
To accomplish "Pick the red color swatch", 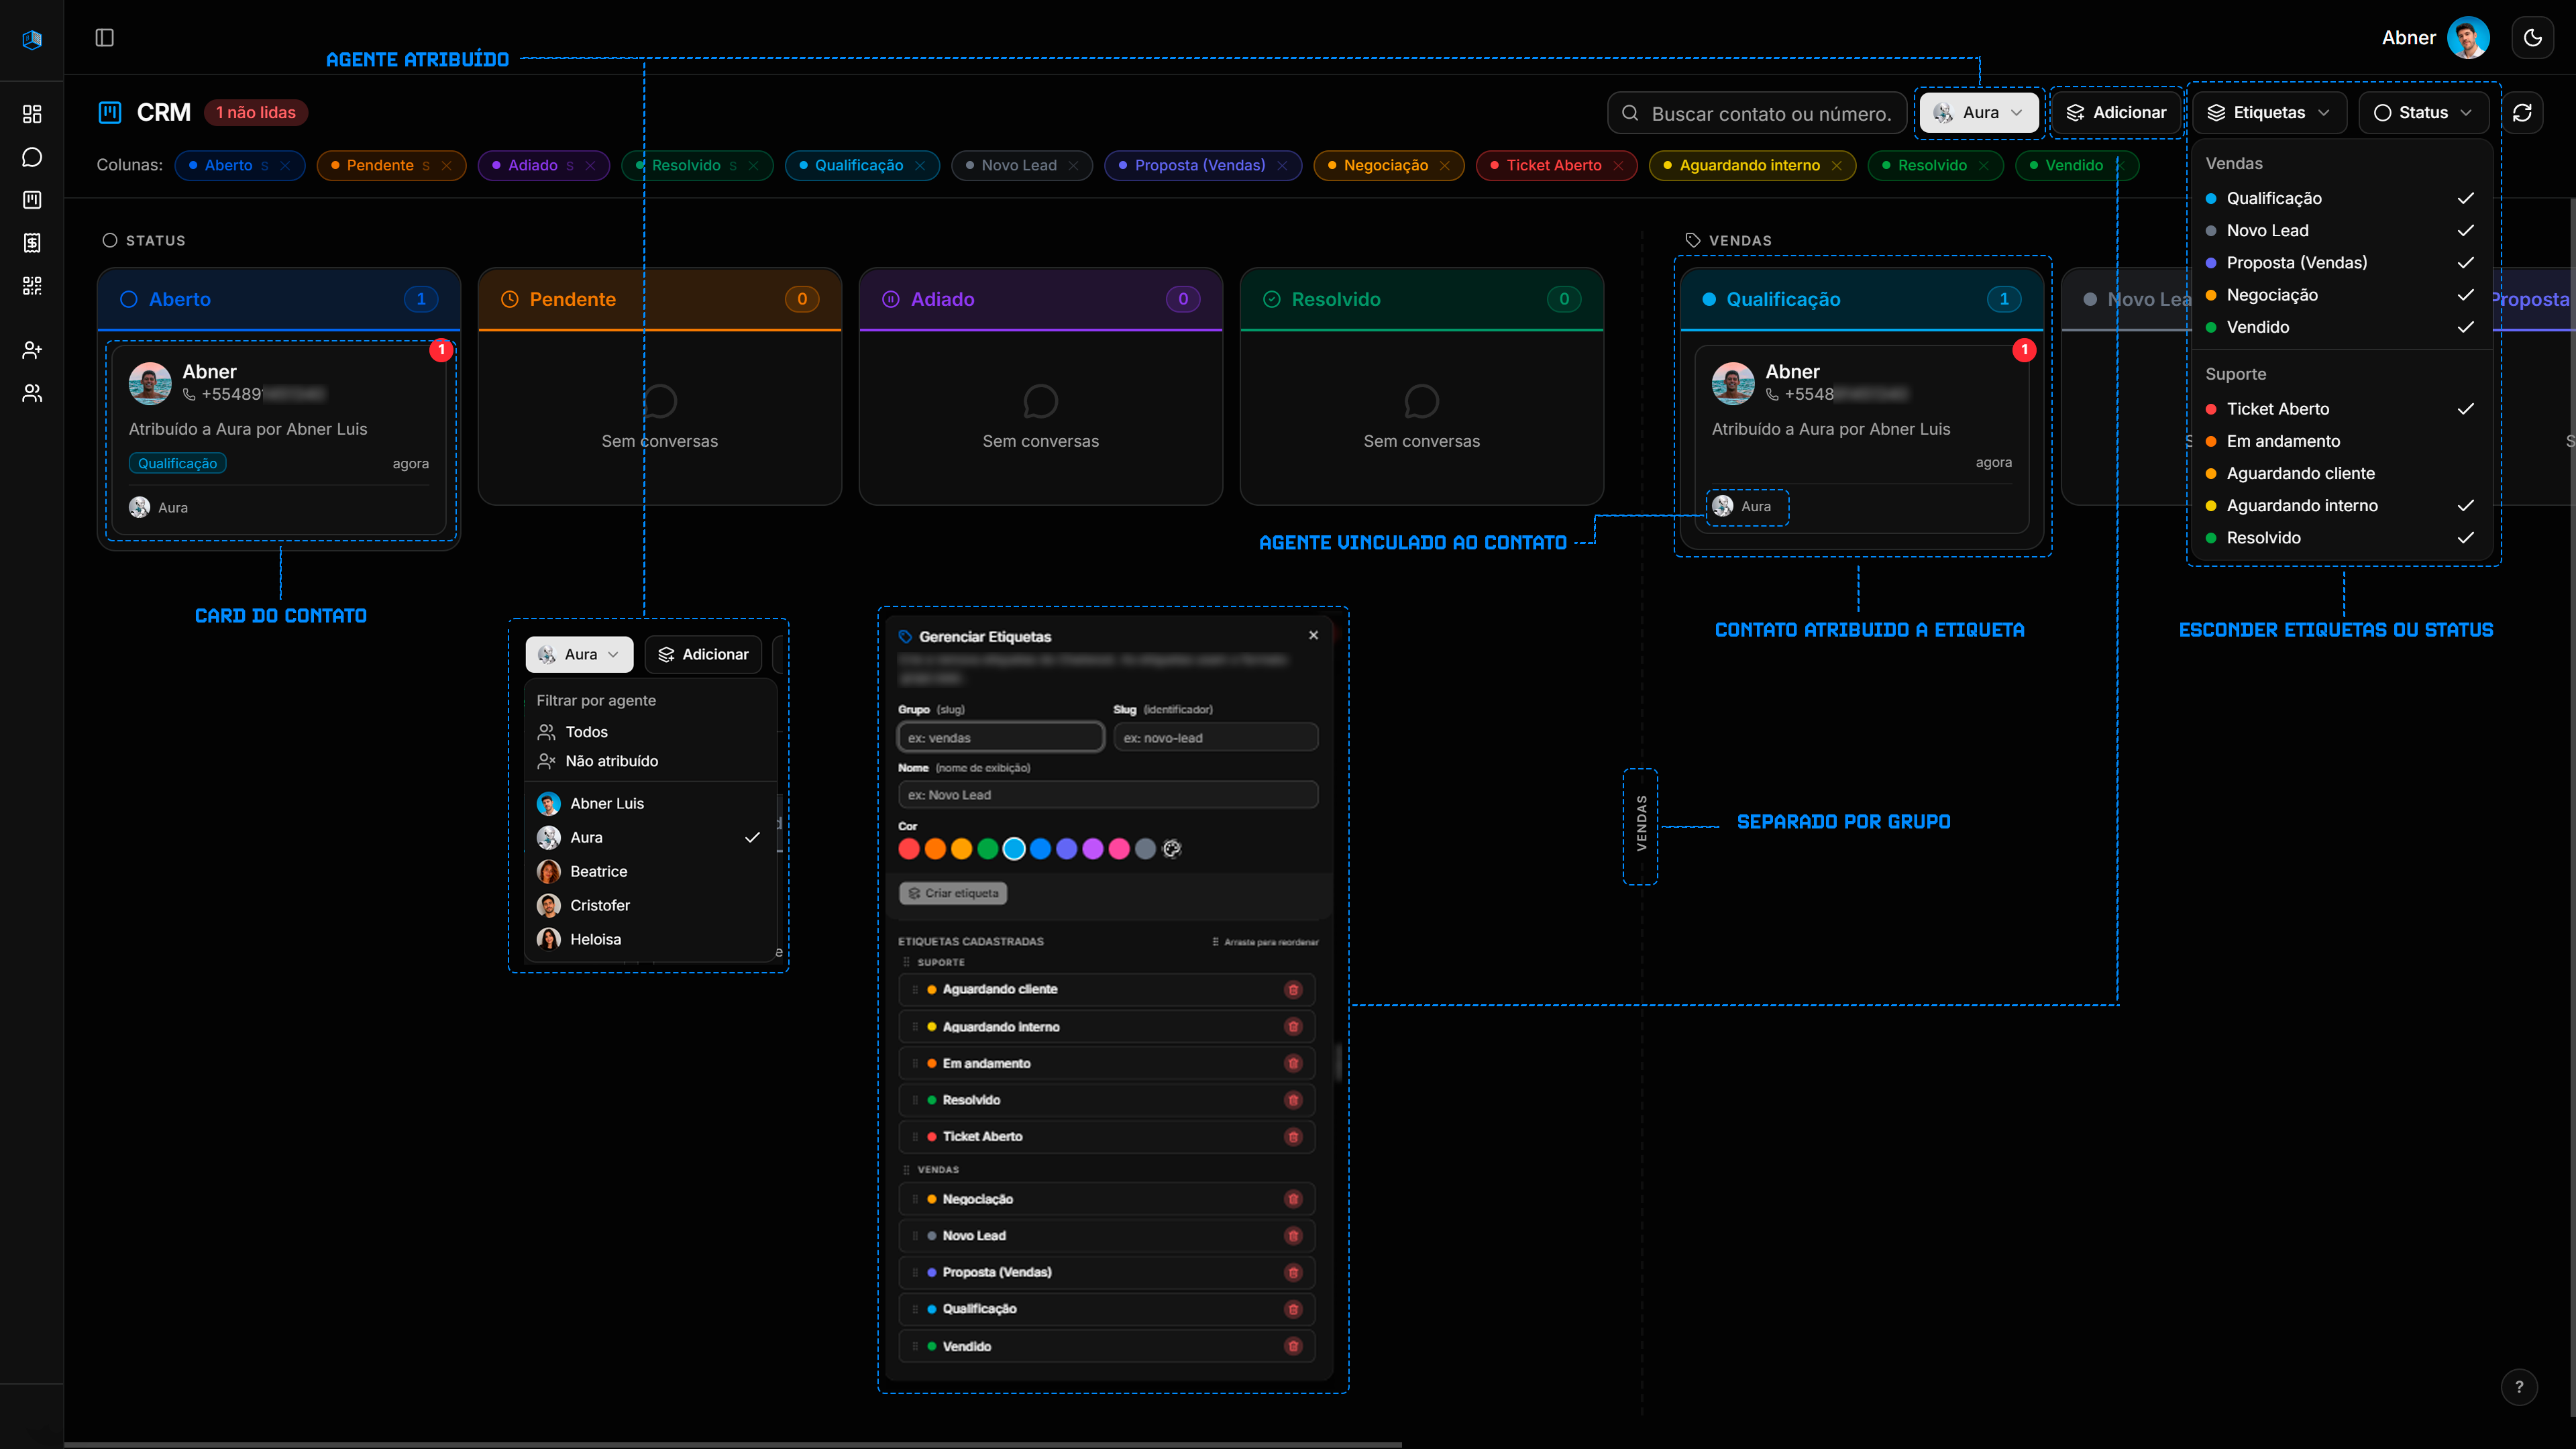I will click(909, 849).
